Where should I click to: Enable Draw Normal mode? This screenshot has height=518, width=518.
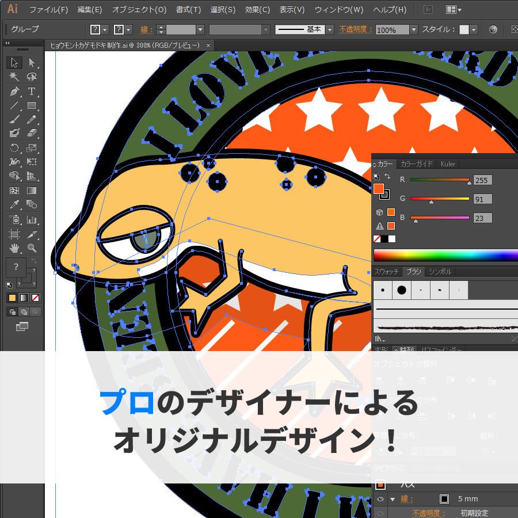13,312
